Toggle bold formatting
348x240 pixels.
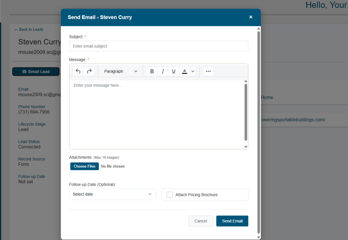152,71
